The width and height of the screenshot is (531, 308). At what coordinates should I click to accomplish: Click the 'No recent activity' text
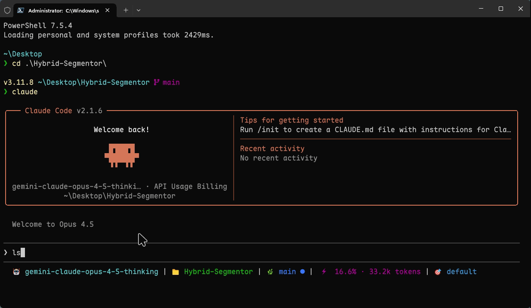coord(279,158)
